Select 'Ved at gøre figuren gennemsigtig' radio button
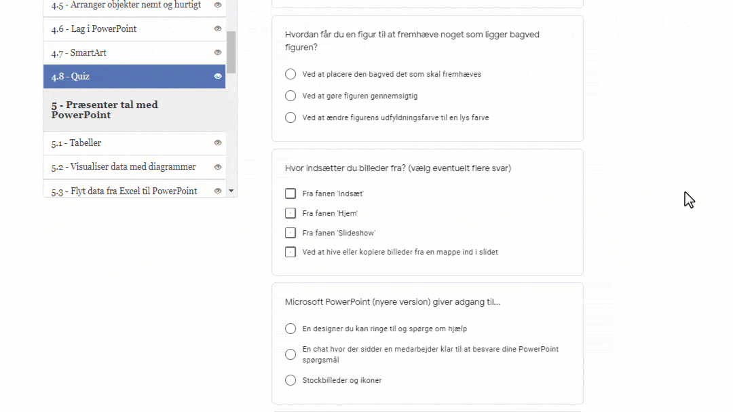The width and height of the screenshot is (733, 412). (x=290, y=96)
